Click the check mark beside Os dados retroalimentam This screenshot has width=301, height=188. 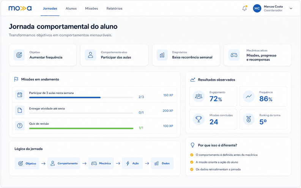click(x=192, y=169)
